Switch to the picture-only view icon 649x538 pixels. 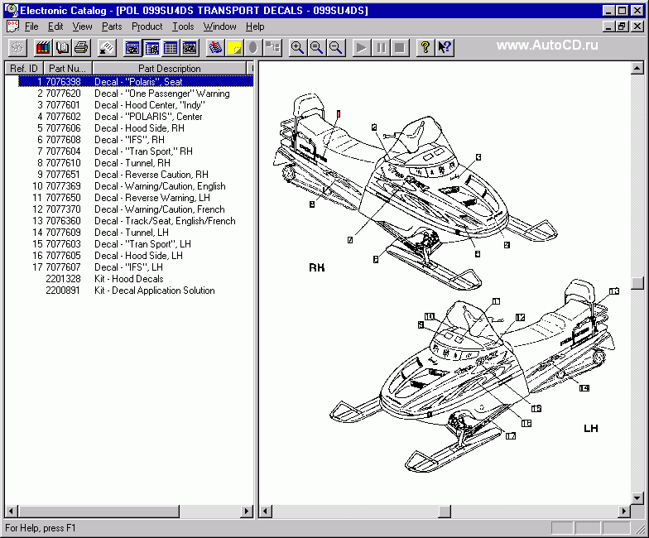coord(190,48)
